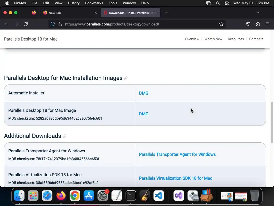Open the Edit menu
This screenshot has height=206, width=274.
point(46,3)
